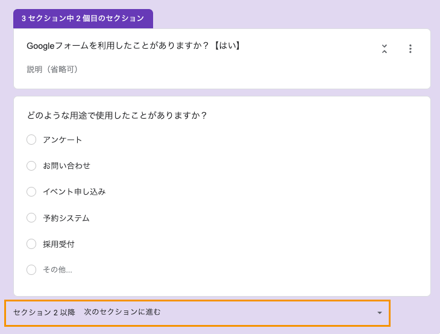Edit the 予約システム option label text
Image resolution: width=440 pixels, height=334 pixels.
click(66, 218)
